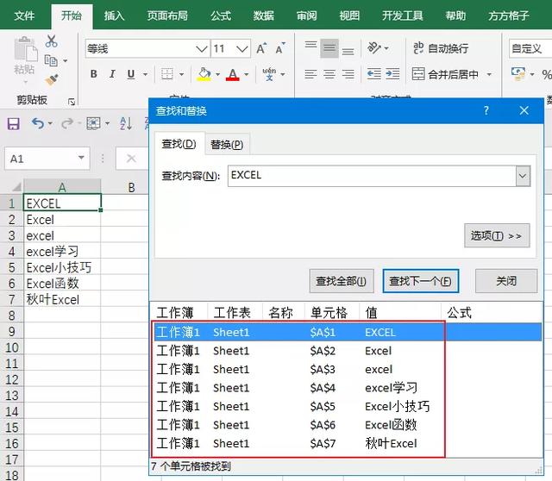Screen dimensions: 552x481
Task: Select cell A5 Excel小技巧
Action: (62, 267)
